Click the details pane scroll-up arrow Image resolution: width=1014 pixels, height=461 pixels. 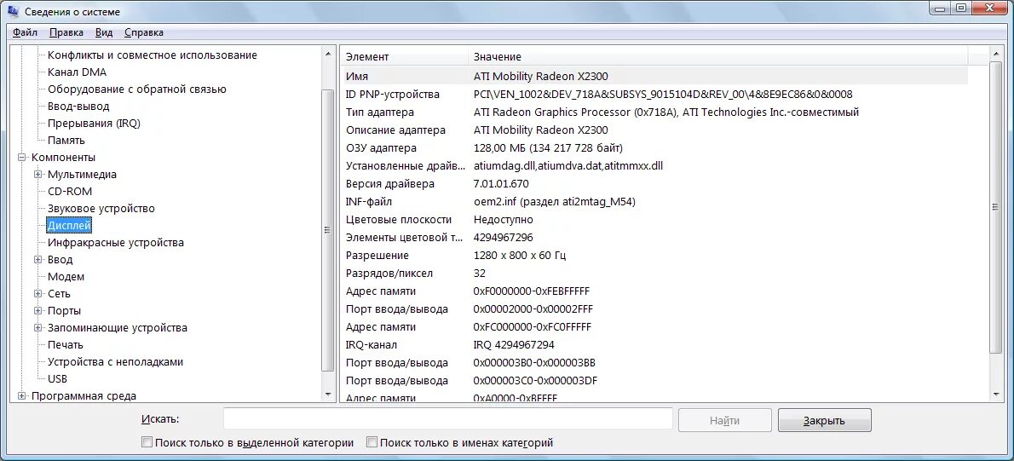(996, 54)
